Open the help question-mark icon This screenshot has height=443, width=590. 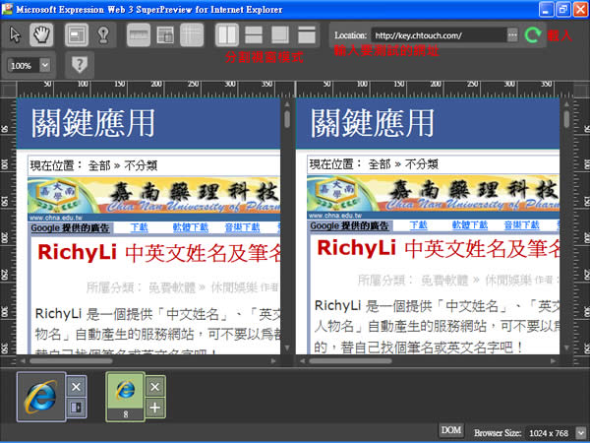point(80,65)
